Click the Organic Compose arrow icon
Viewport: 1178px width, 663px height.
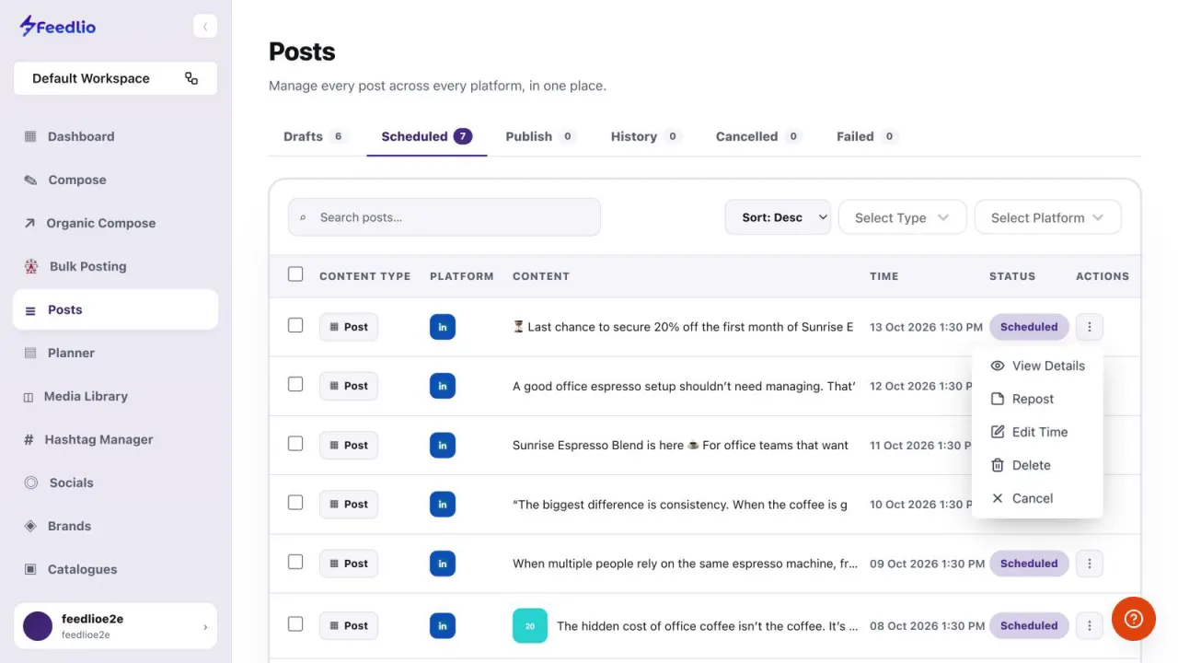(29, 223)
